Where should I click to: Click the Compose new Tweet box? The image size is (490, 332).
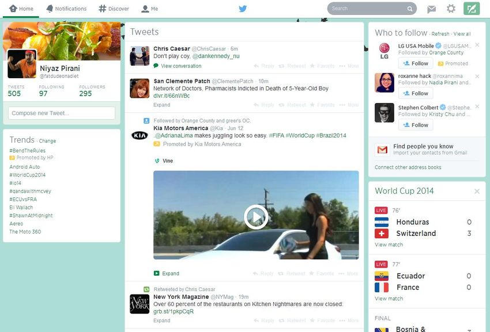pyautogui.click(x=62, y=113)
